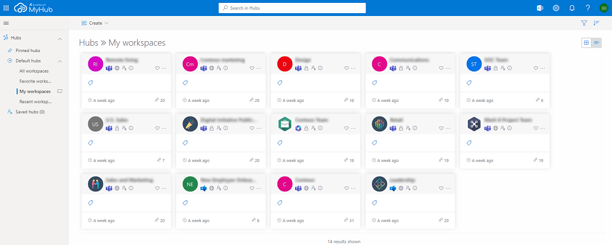Open the Create dropdown chevron

pos(106,23)
